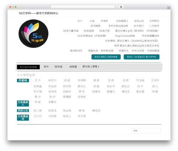The image size is (178, 151).
Task: Open the 八方来鸿 menu item
Action: click(154, 26)
